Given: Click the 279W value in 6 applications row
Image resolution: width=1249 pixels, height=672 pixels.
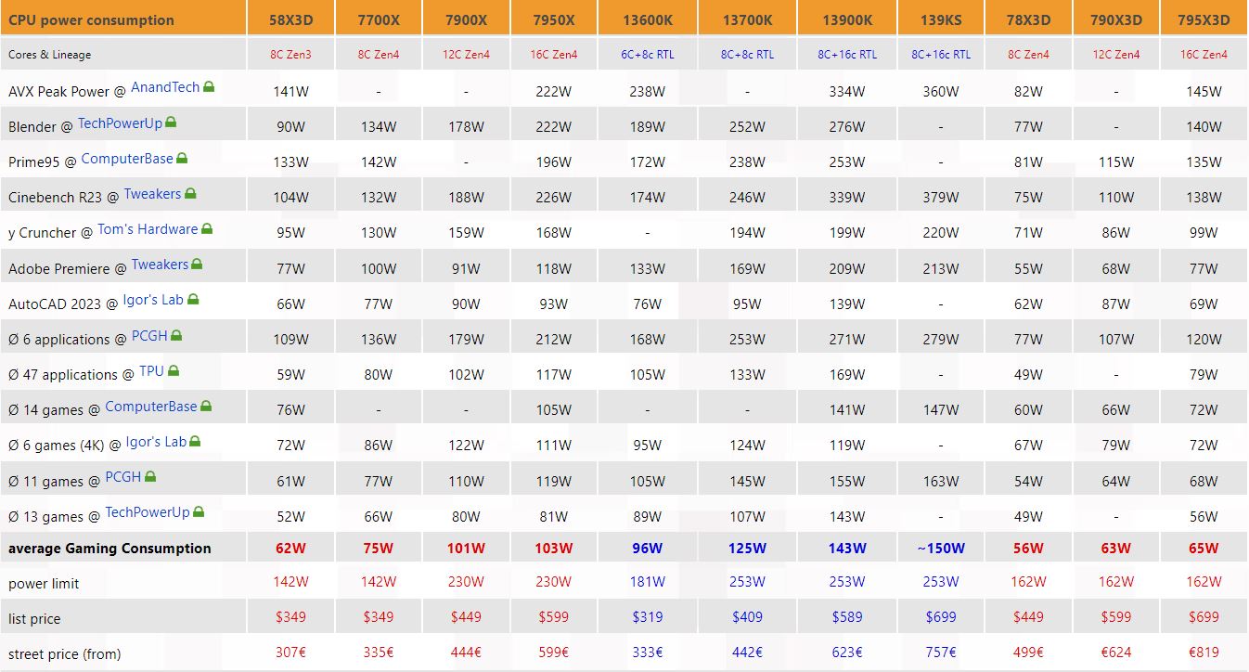Looking at the screenshot, I should [941, 339].
